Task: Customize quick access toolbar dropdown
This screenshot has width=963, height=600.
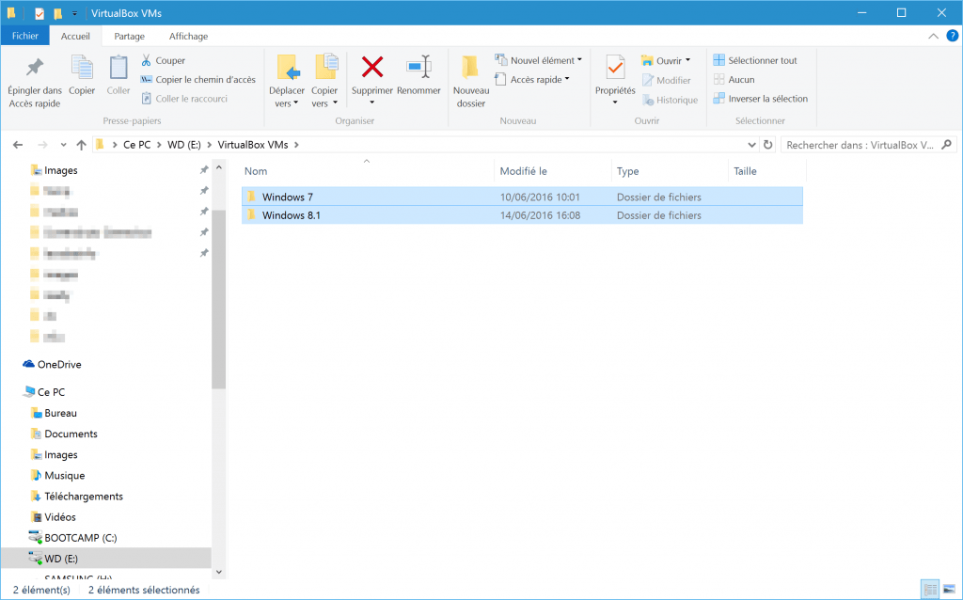Action: 74,13
